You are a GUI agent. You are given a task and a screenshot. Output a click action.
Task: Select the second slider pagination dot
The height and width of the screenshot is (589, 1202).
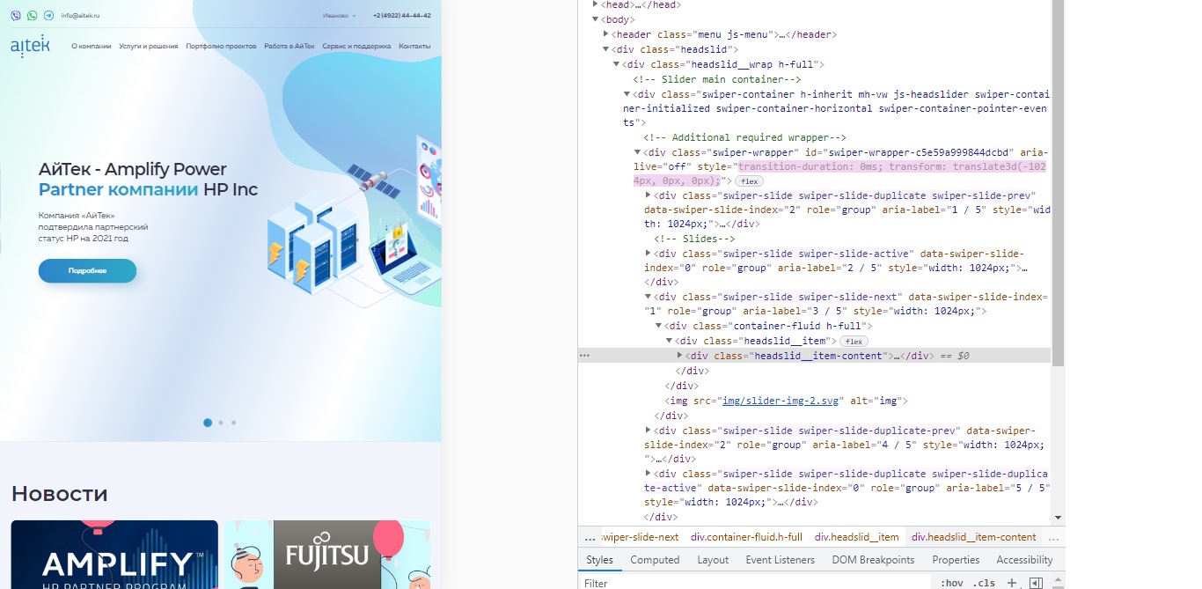pyautogui.click(x=221, y=423)
